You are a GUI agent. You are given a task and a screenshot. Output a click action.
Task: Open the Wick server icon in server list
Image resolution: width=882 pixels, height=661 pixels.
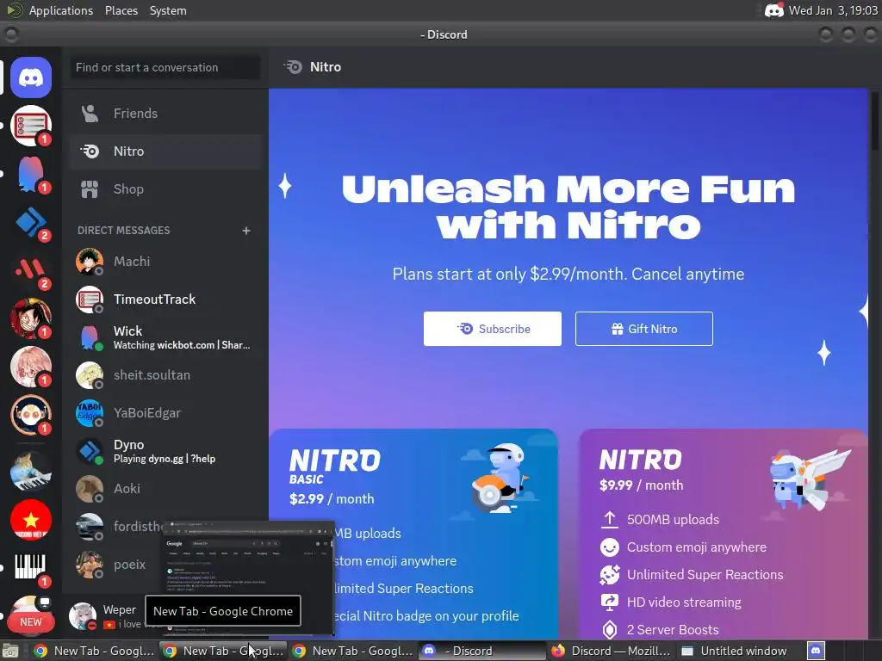pyautogui.click(x=31, y=174)
